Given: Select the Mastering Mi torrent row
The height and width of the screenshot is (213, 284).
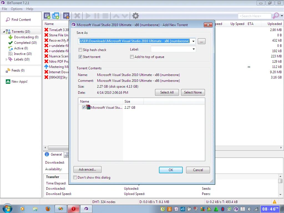Looking at the screenshot, I should click(57, 67).
